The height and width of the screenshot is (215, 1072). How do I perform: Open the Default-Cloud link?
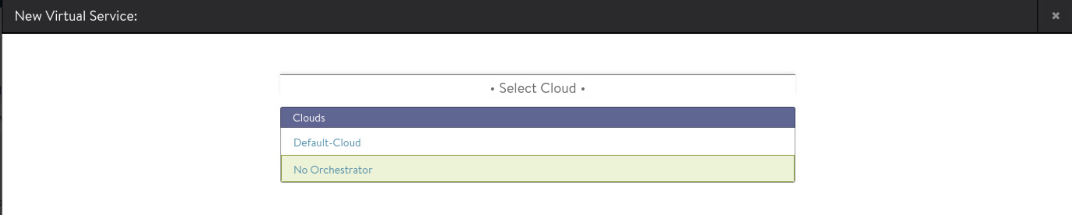[x=327, y=143]
